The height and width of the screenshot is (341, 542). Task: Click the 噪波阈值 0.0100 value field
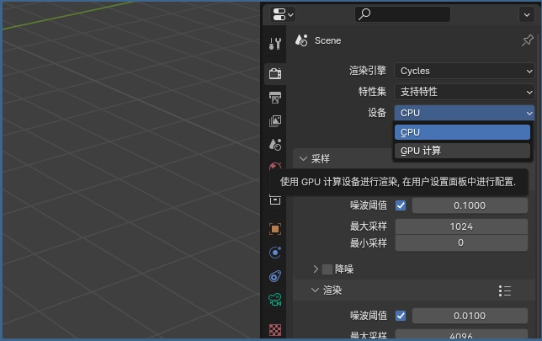coord(470,316)
